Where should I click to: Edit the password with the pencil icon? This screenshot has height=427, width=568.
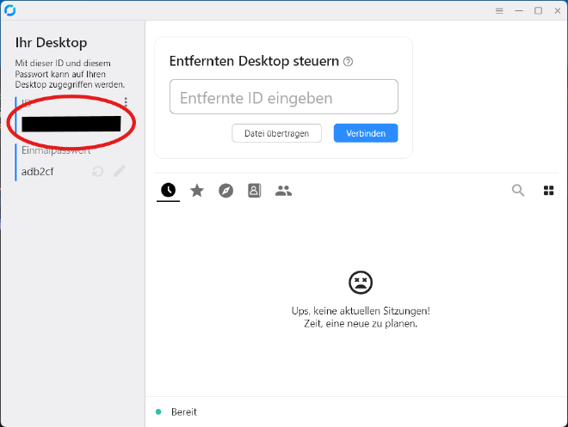tap(120, 171)
